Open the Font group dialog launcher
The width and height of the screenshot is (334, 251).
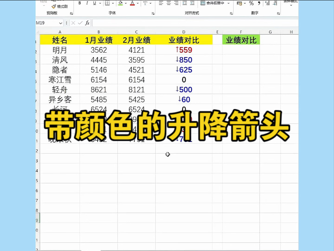[x=153, y=13]
